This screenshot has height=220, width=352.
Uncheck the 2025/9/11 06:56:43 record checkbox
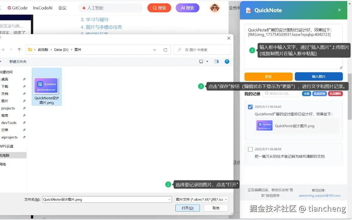pos(250,107)
